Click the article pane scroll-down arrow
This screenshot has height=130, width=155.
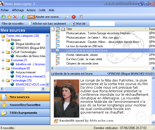(153, 123)
